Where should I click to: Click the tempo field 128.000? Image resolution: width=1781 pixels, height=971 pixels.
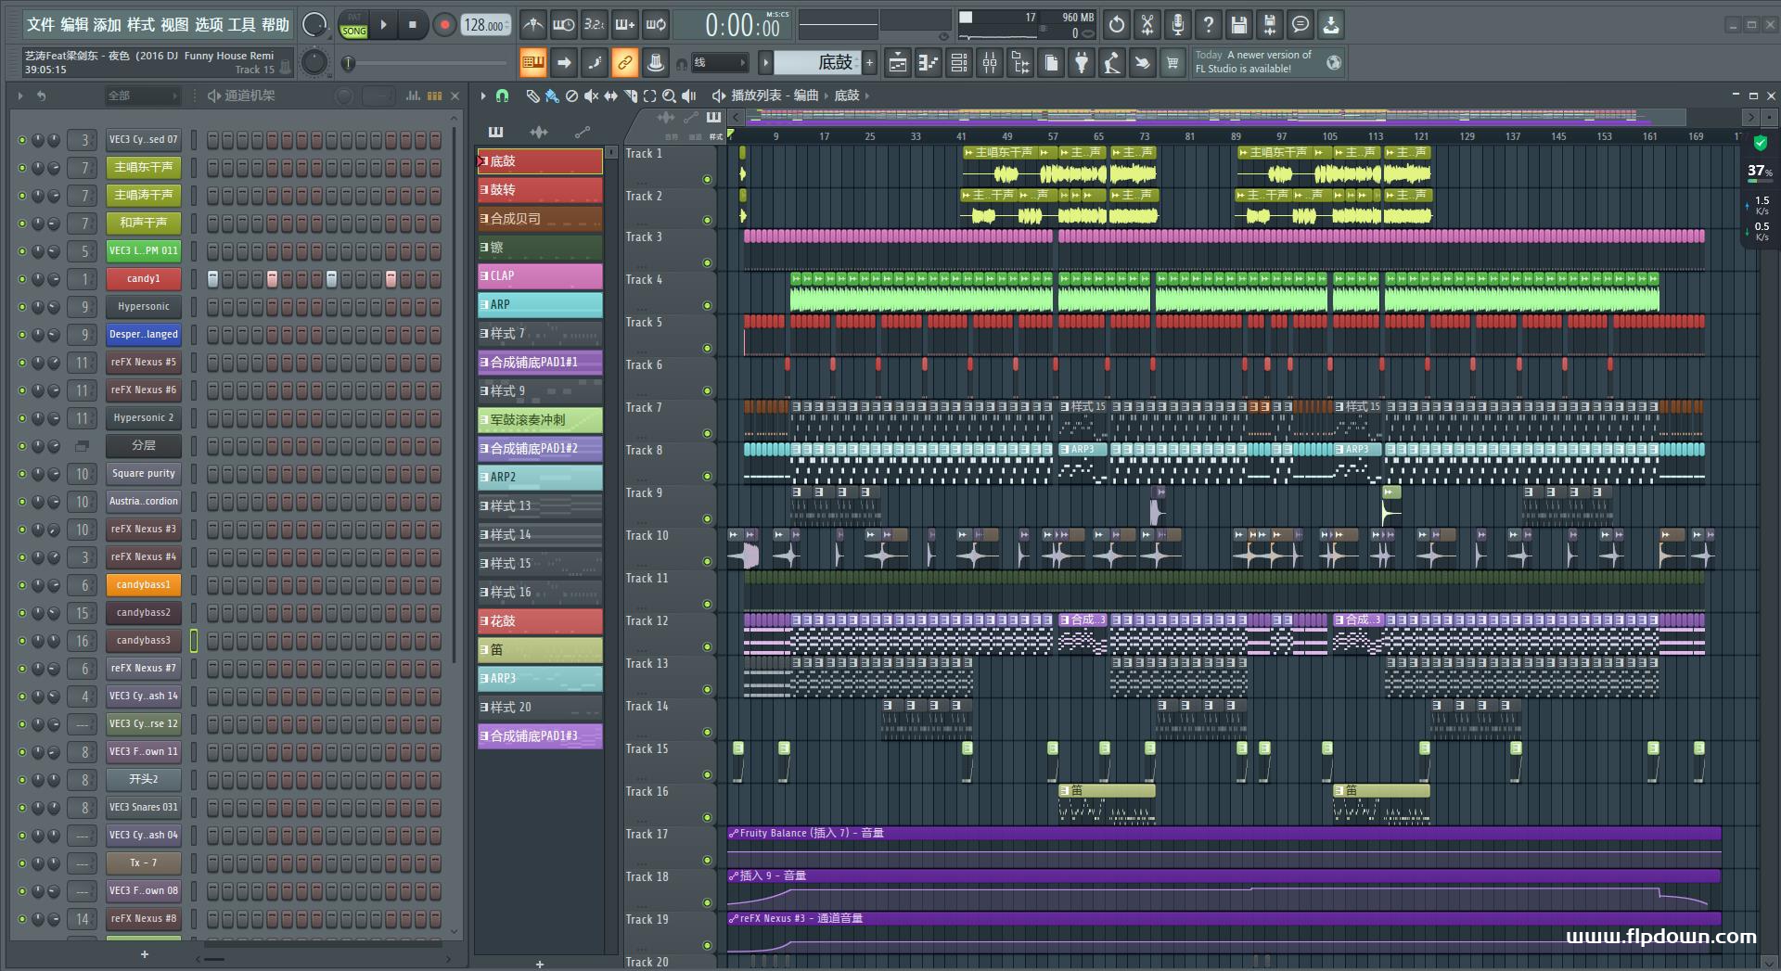[486, 25]
